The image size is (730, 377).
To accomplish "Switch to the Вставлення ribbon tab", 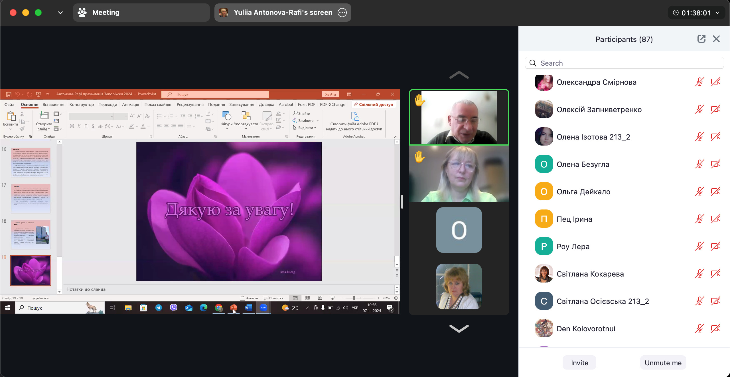I will click(x=53, y=104).
